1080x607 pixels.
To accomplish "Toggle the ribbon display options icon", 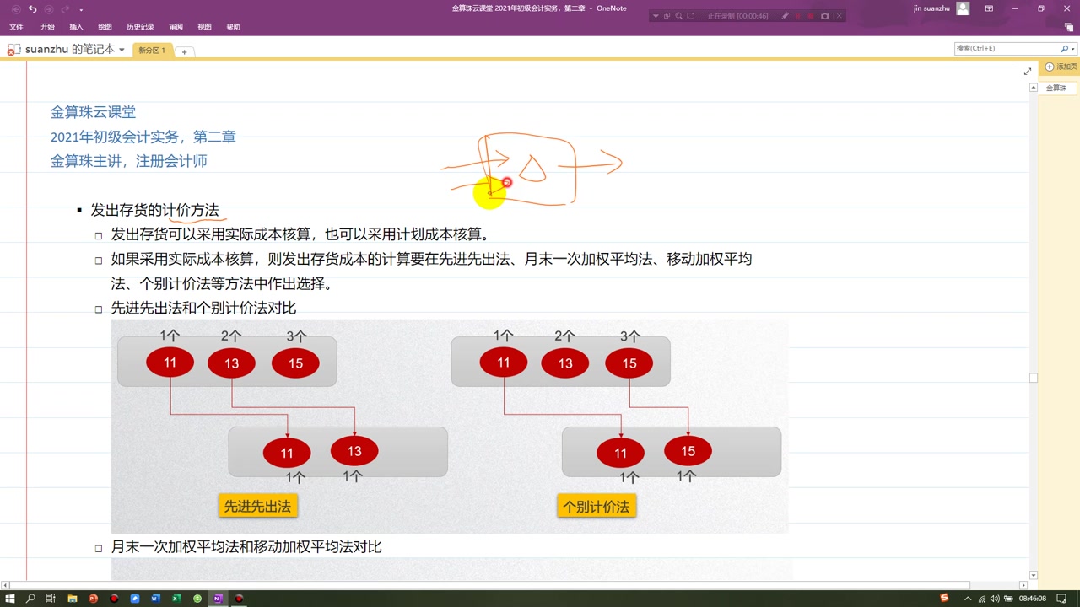I will 989,8.
